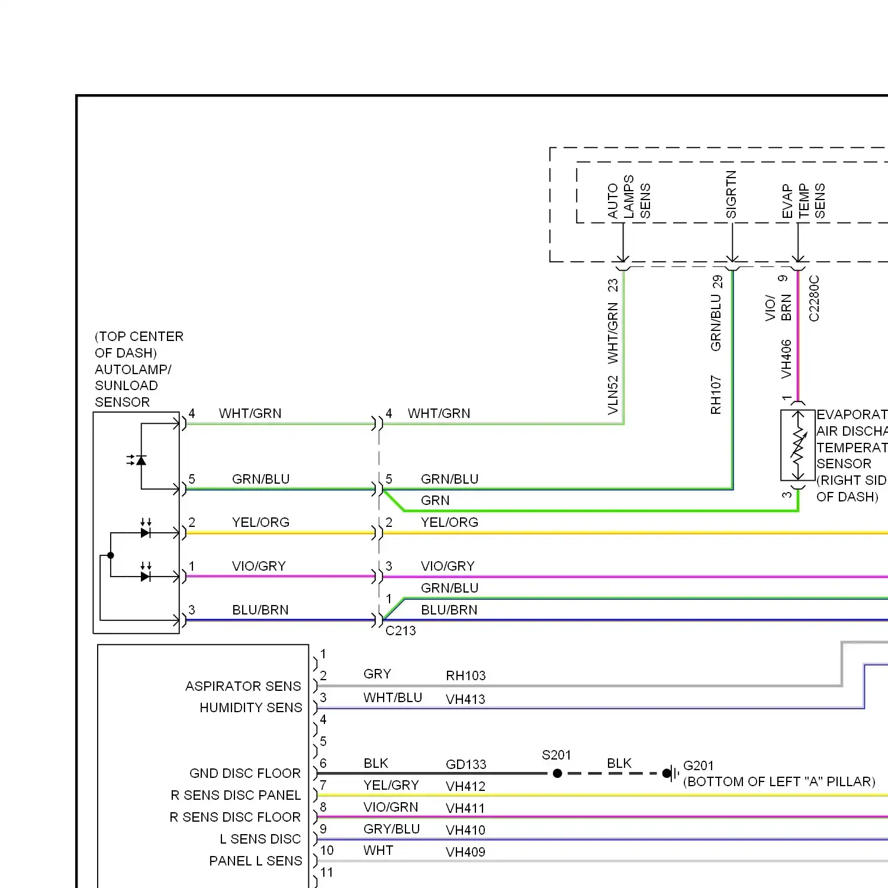888x888 pixels.
Task: Click the R SENS DISC PANEL label
Action: [x=236, y=795]
